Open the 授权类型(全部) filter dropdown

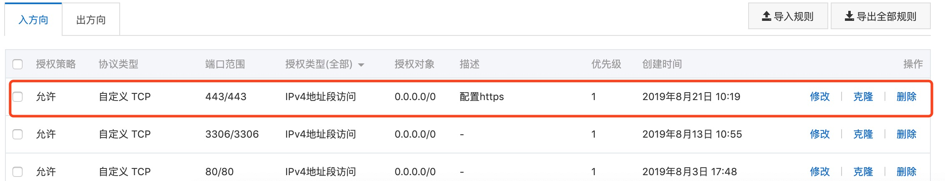pyautogui.click(x=324, y=64)
